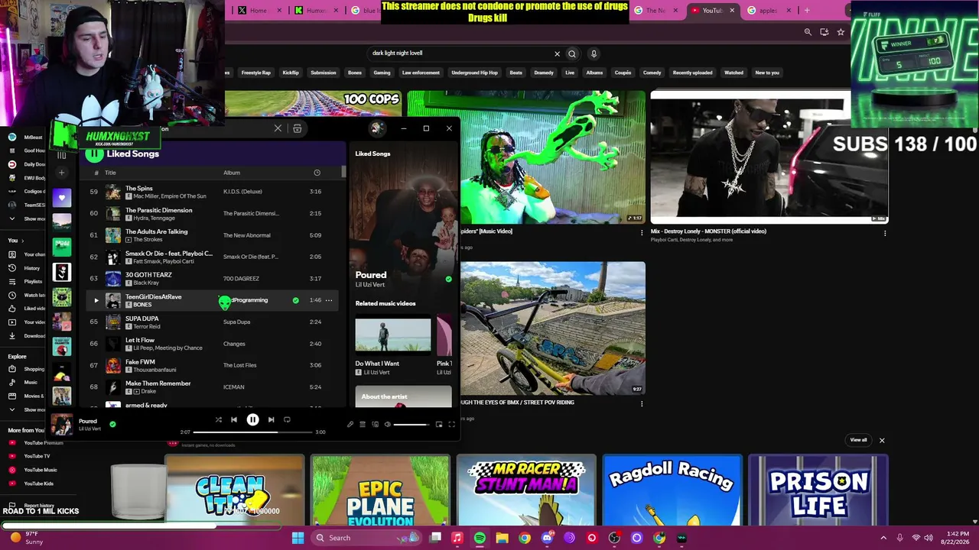Toggle liked checkmark on TeenGirlDiesAtRave row
Image resolution: width=979 pixels, height=550 pixels.
(296, 300)
